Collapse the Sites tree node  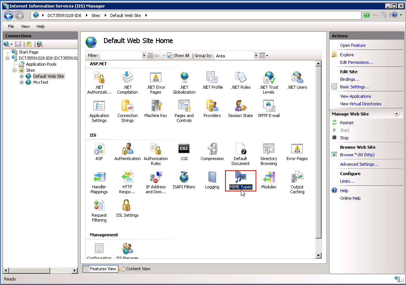tap(14, 70)
